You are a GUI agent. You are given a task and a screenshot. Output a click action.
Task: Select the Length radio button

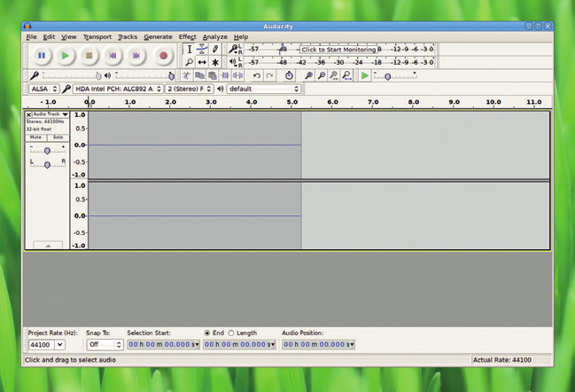(231, 333)
